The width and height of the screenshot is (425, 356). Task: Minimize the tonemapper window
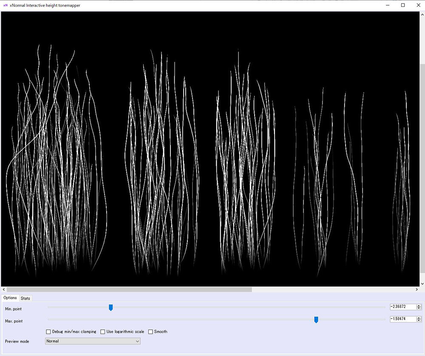388,5
